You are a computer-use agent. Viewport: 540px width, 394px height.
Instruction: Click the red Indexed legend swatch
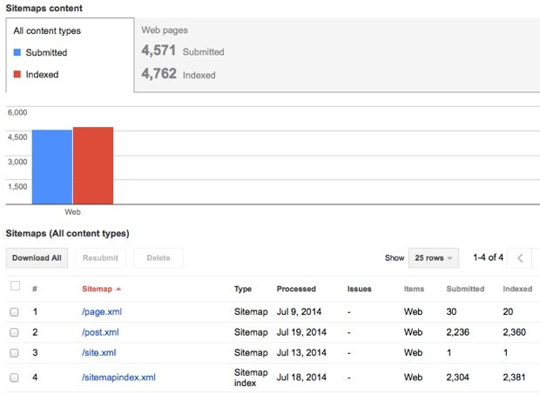click(x=18, y=75)
